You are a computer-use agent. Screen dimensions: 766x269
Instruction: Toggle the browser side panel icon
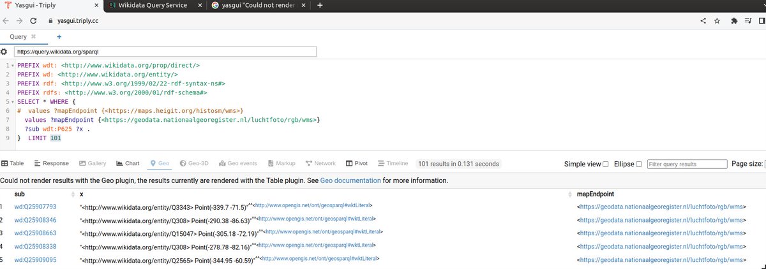(x=762, y=20)
